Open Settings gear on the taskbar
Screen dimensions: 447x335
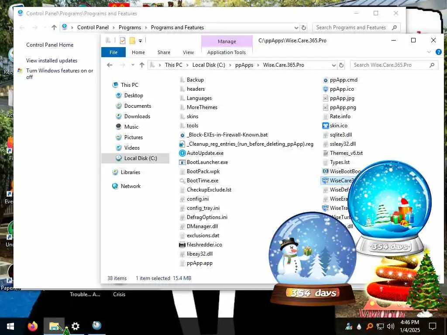75,326
